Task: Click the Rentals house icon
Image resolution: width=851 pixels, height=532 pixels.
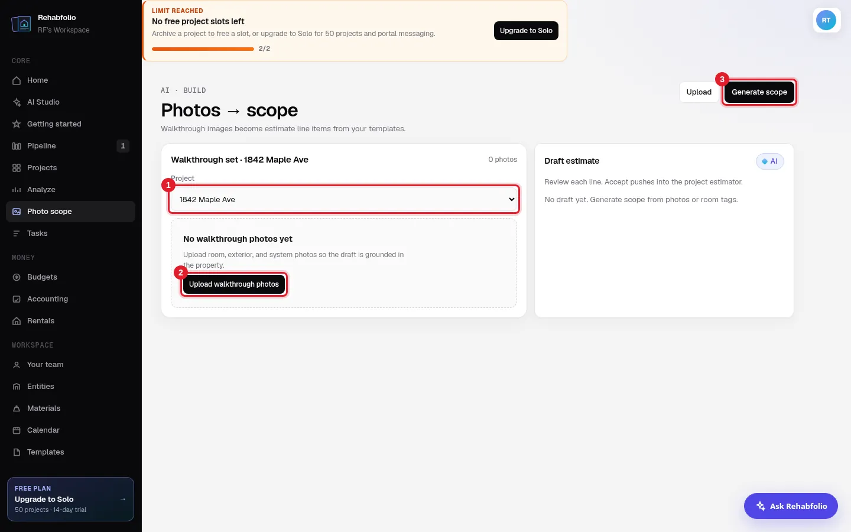Action: coord(17,321)
